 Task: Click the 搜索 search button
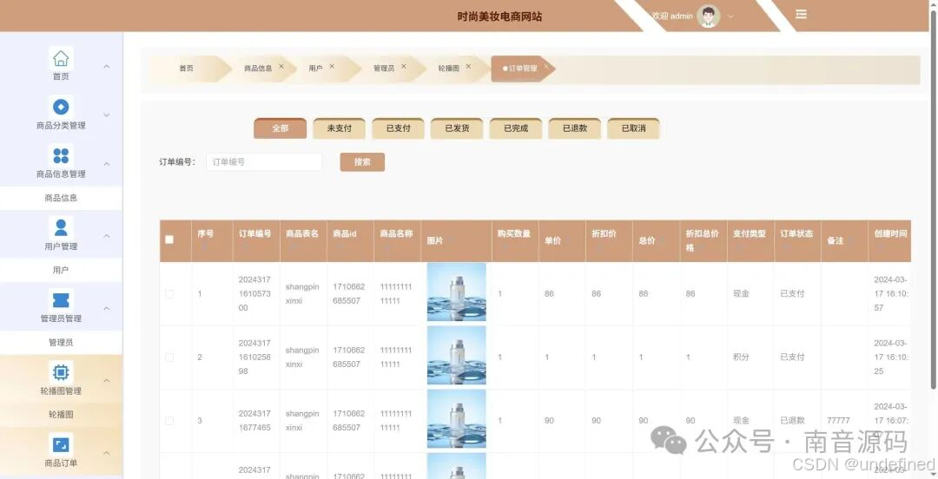pyautogui.click(x=362, y=162)
